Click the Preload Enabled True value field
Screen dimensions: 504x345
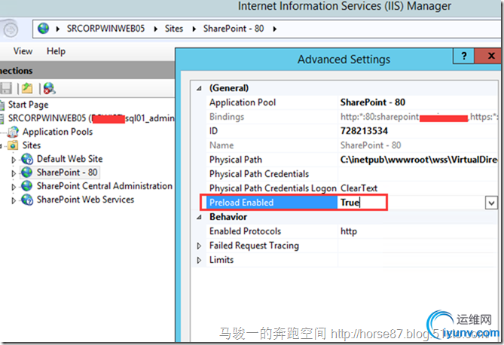pyautogui.click(x=411, y=203)
